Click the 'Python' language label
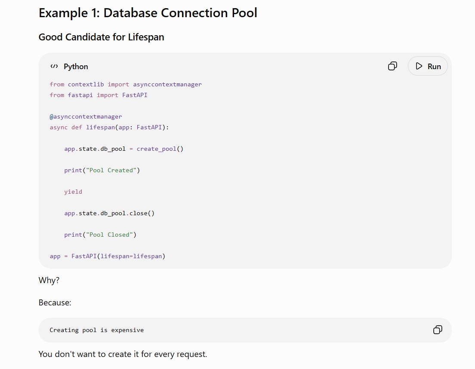This screenshot has width=475, height=369. tap(76, 67)
